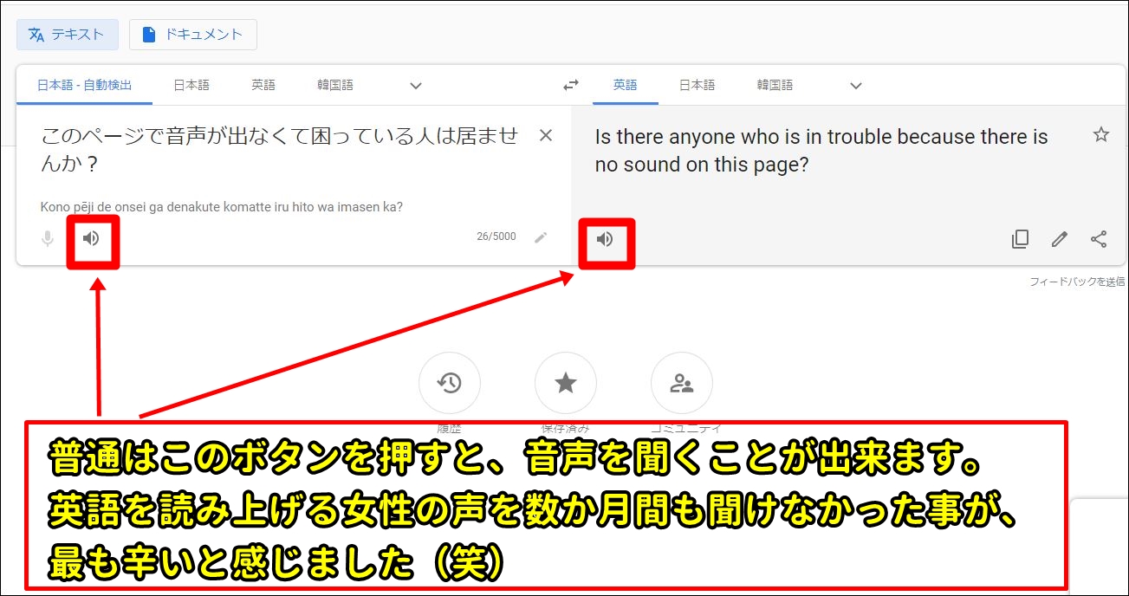Image resolution: width=1129 pixels, height=596 pixels.
Task: Switch to the ドキュメント translation mode
Action: (x=193, y=35)
